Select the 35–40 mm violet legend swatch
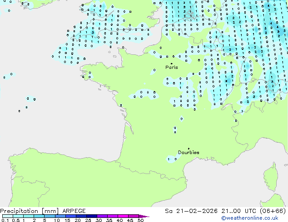The height and width of the screenshot is (222, 288). [112, 216]
